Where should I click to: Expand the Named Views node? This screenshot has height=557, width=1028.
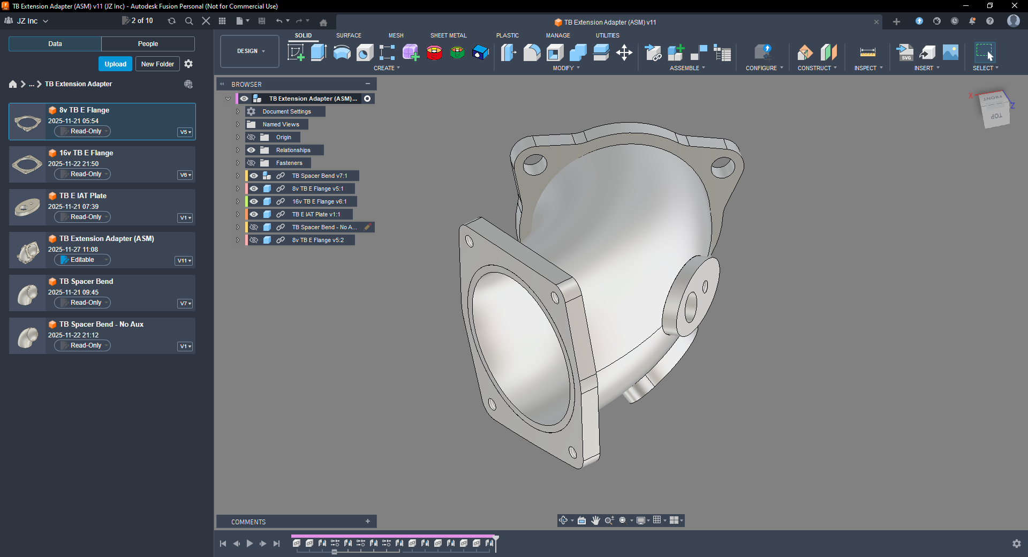(x=238, y=124)
